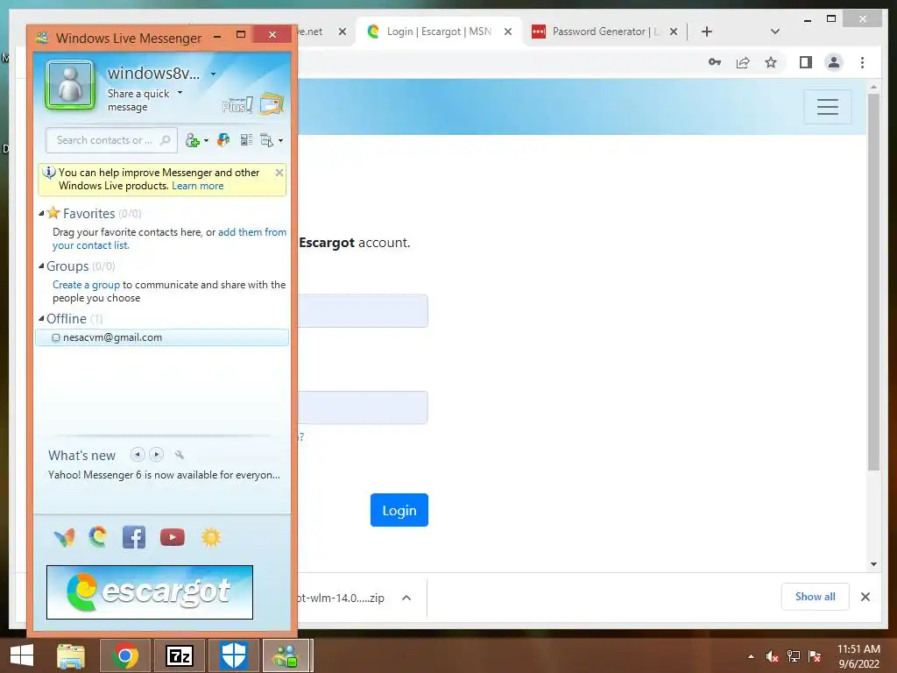Open the windows8v... display name dropdown

click(x=213, y=74)
